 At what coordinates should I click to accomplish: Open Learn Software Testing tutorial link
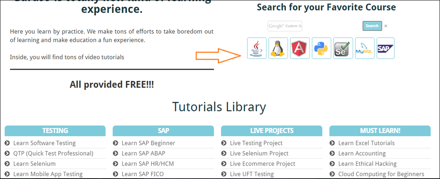coord(44,143)
